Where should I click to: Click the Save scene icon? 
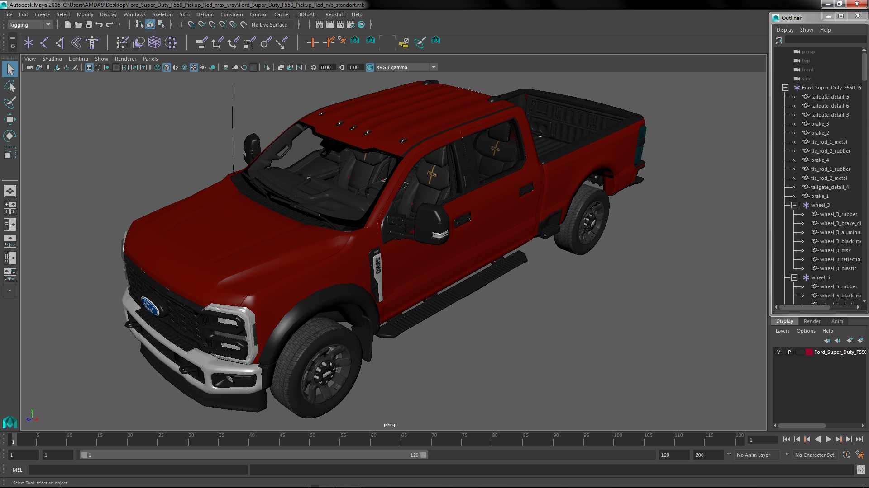point(88,25)
